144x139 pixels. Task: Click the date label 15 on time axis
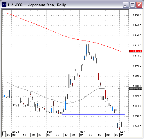pos(99,135)
